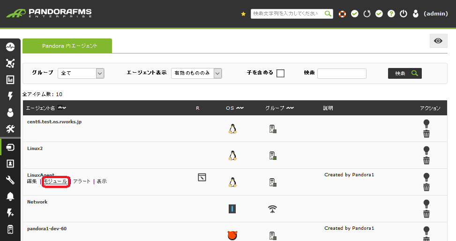Click the lightbulb for LinuxAgent
The height and width of the screenshot is (241, 456).
pyautogui.click(x=426, y=177)
